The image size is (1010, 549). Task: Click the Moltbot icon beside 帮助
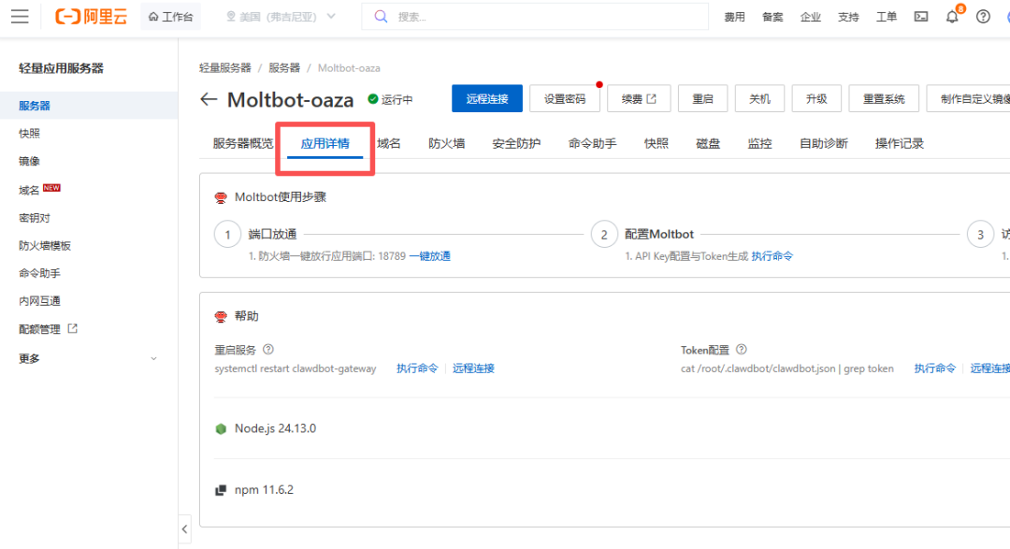click(x=221, y=316)
